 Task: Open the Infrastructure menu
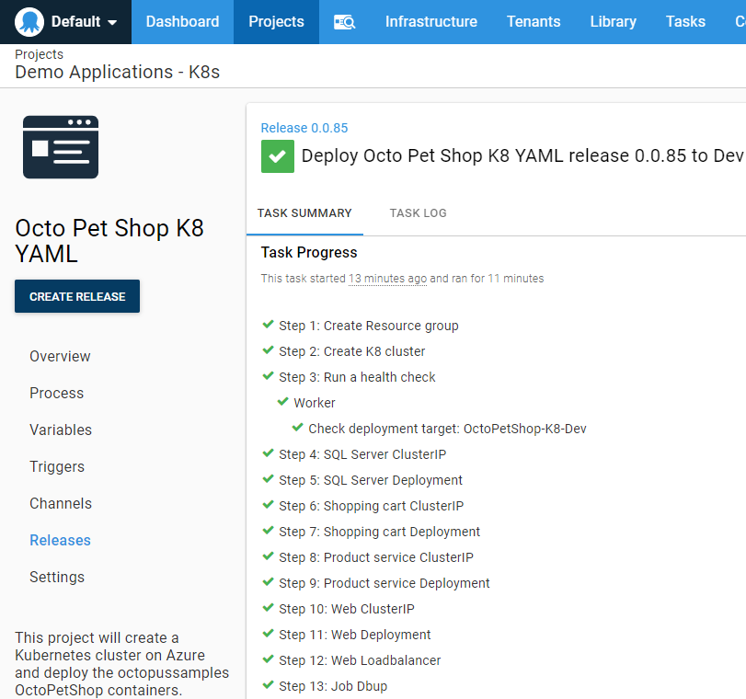click(430, 22)
